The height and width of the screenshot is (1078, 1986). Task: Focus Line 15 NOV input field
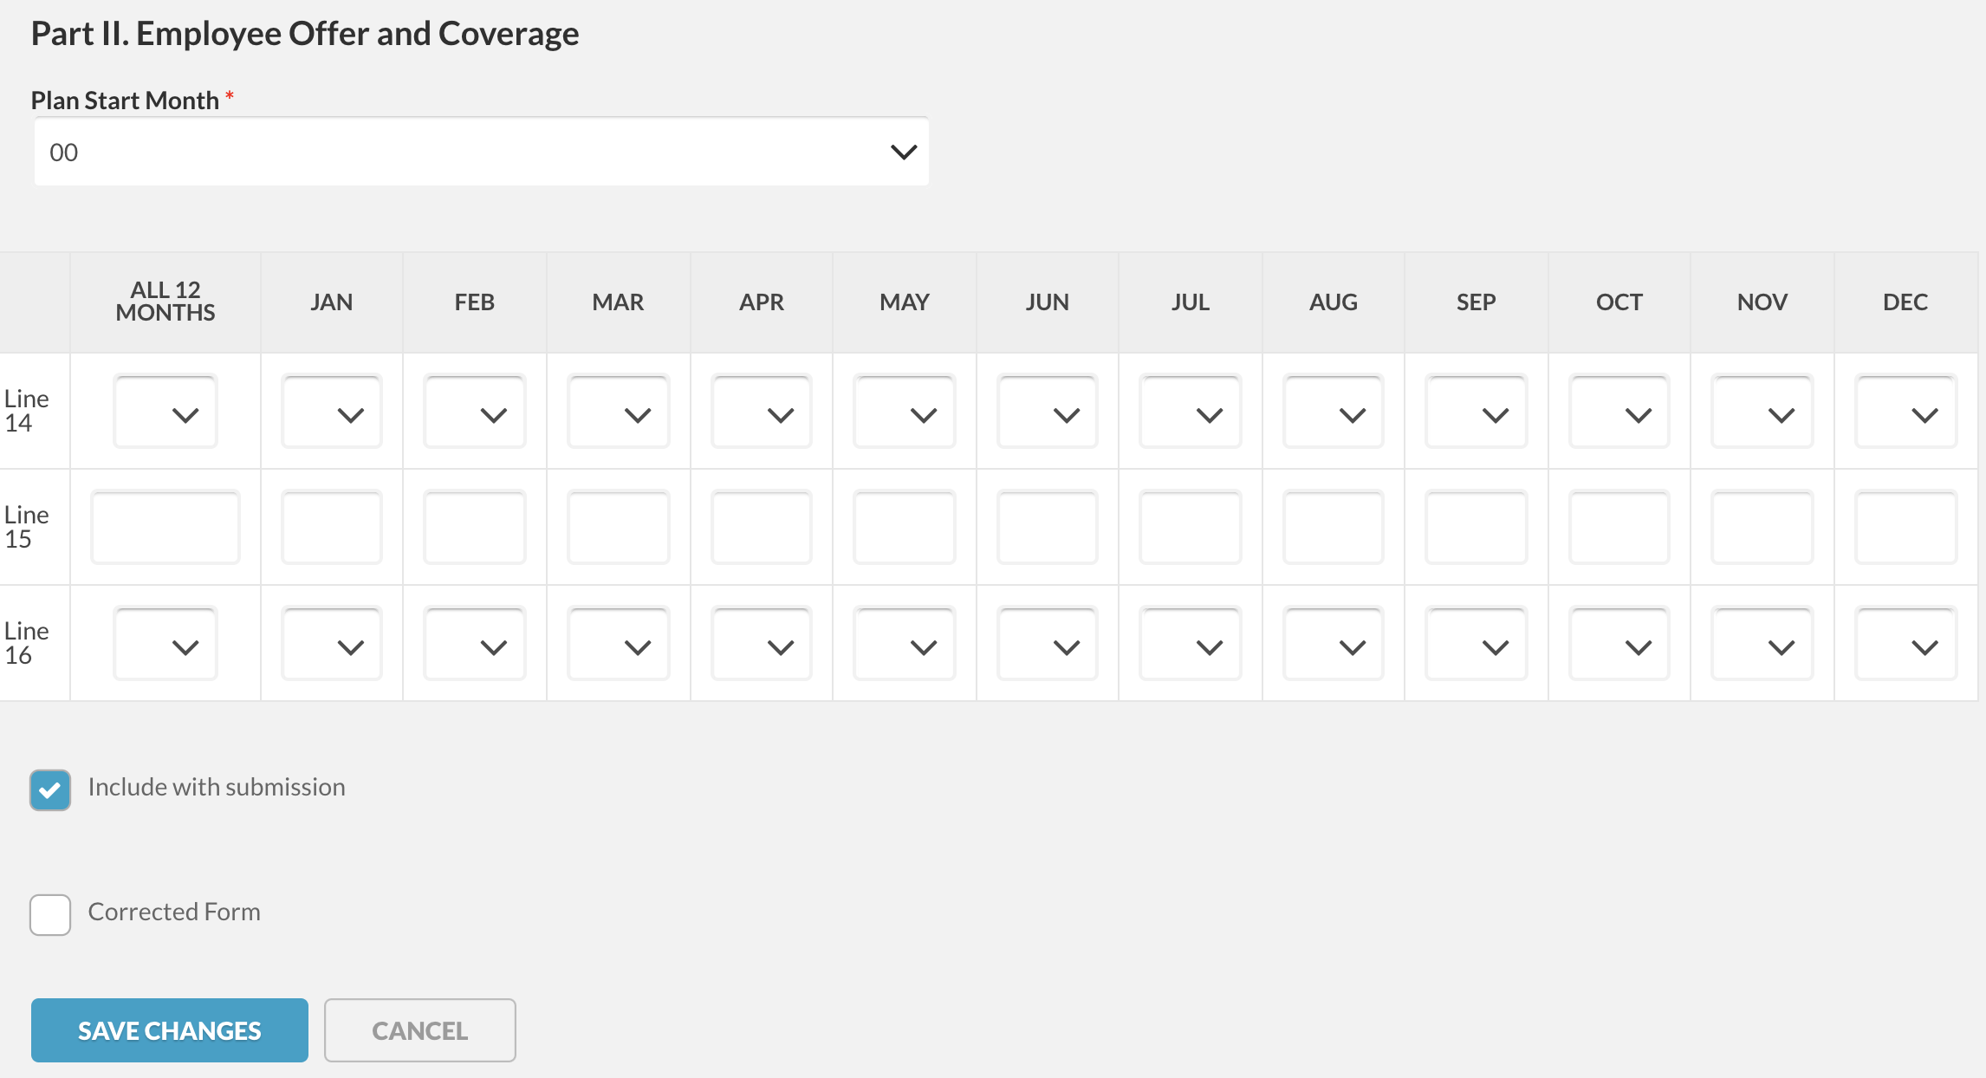click(1762, 527)
